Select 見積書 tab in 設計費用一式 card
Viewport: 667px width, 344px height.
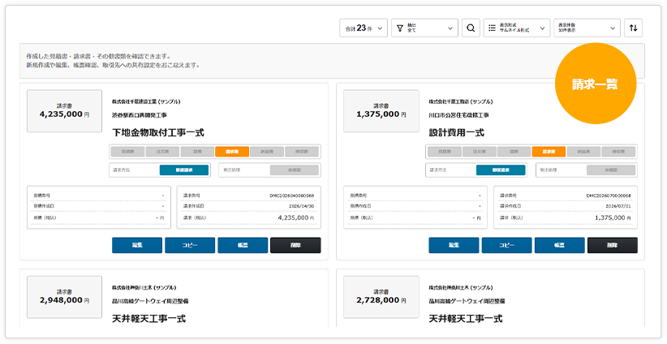click(x=445, y=152)
